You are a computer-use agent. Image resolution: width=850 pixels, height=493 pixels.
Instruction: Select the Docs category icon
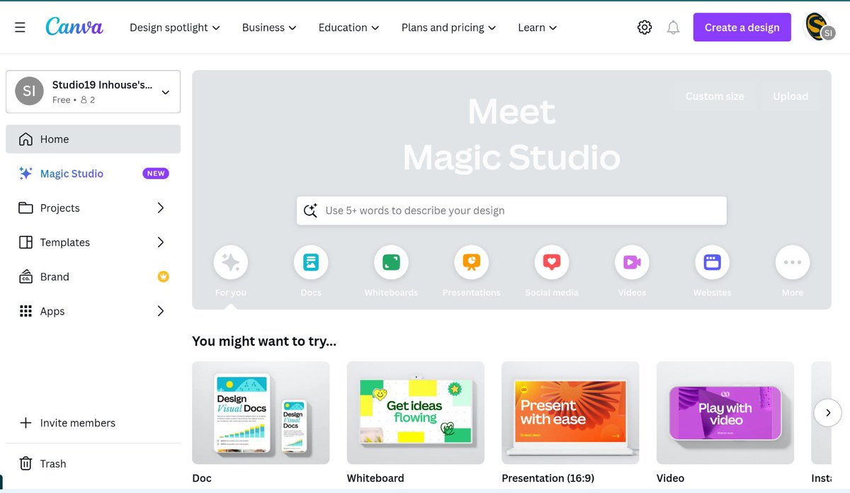[311, 263]
